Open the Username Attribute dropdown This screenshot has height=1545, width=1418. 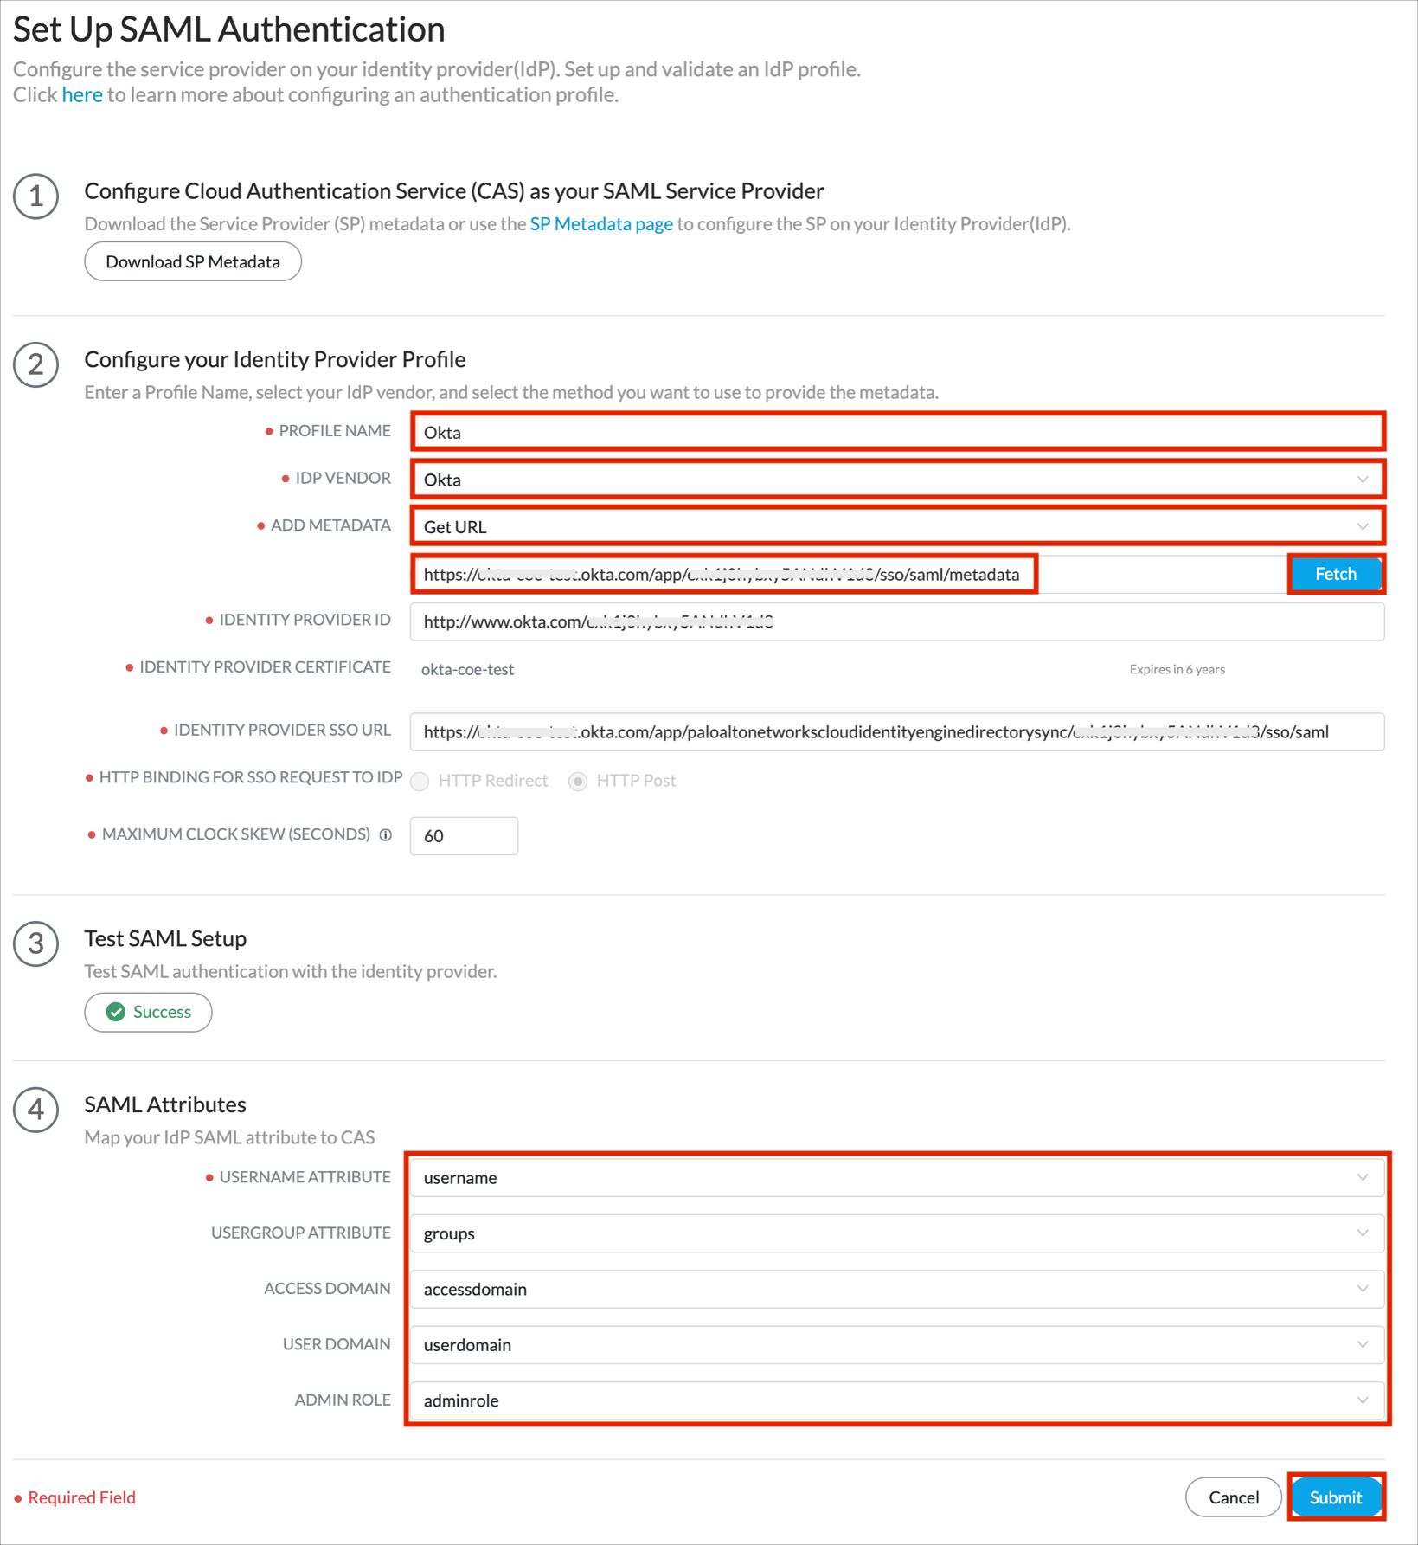tap(897, 1178)
